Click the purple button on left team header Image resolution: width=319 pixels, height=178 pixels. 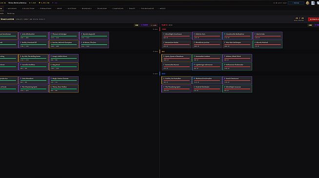145,25
